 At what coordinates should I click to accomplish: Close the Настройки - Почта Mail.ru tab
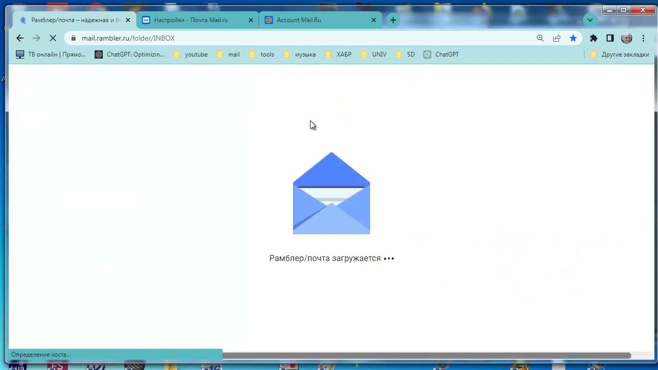point(251,20)
